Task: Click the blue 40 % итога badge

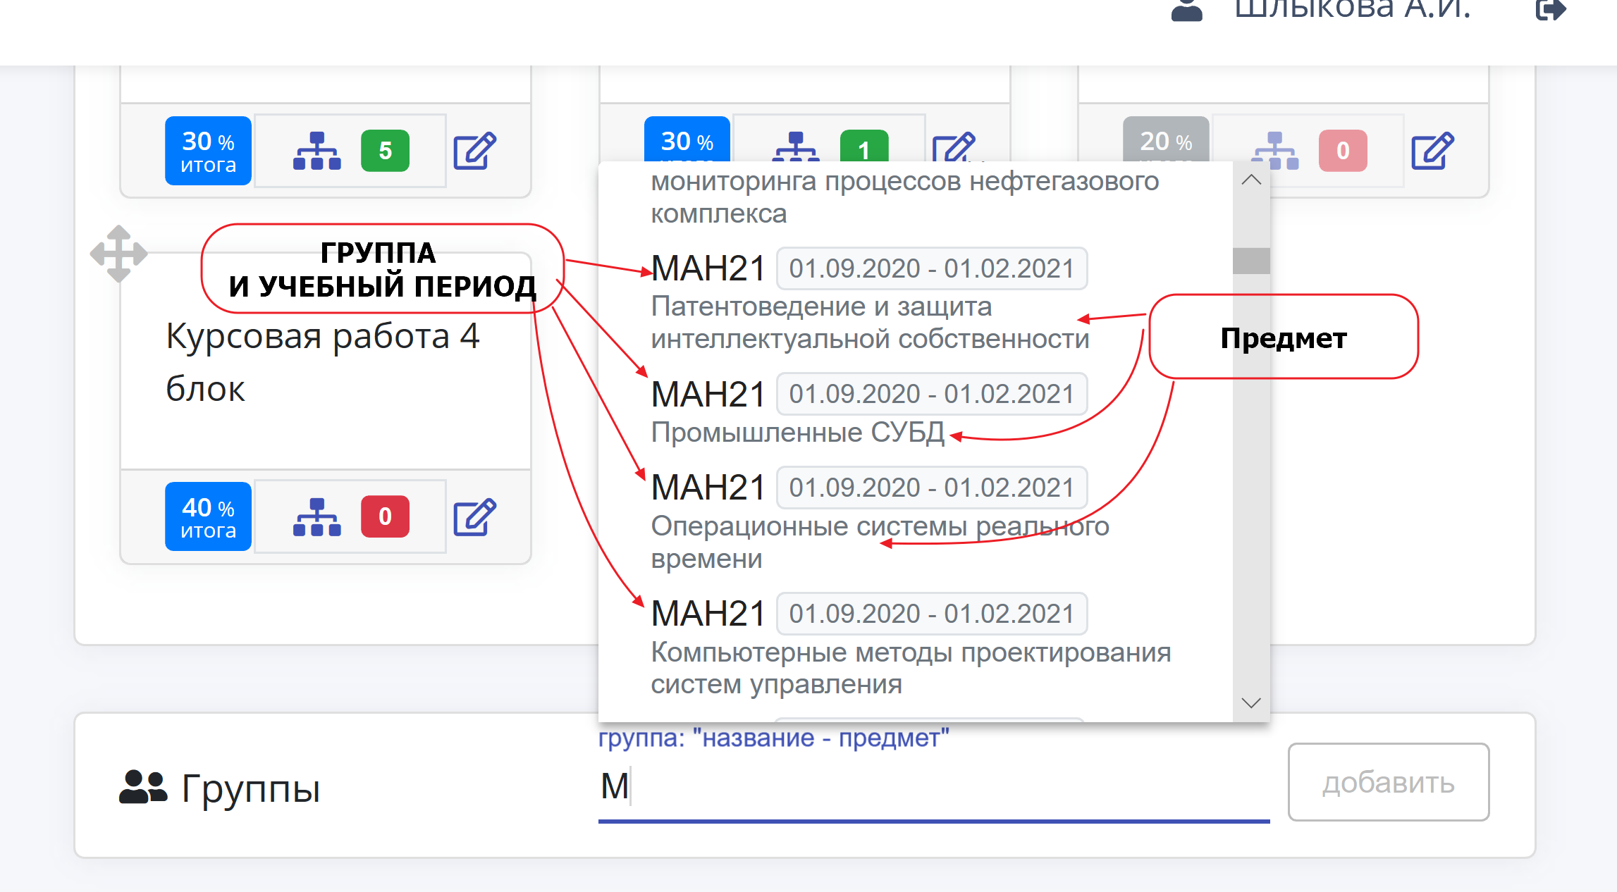Action: click(208, 516)
